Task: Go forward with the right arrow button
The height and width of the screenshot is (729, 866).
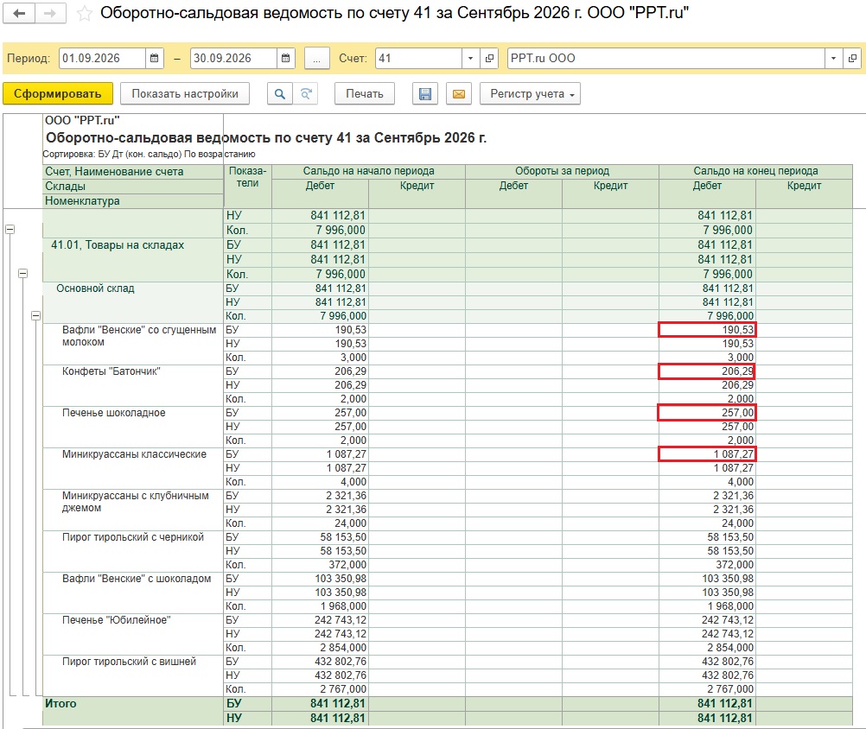Action: pyautogui.click(x=50, y=13)
